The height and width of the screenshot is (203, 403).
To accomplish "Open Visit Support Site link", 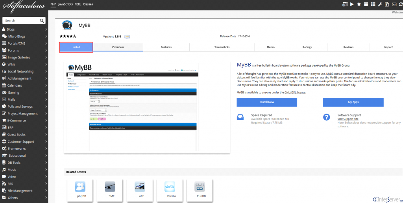I will coord(348,119).
